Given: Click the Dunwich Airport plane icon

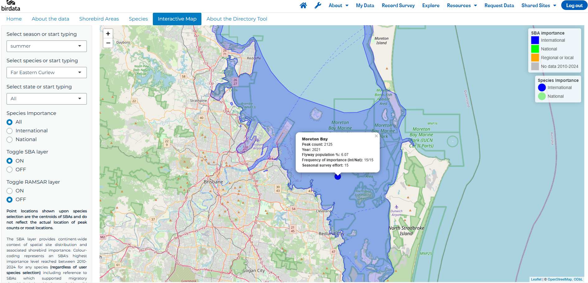Looking at the screenshot, I should (x=396, y=207).
